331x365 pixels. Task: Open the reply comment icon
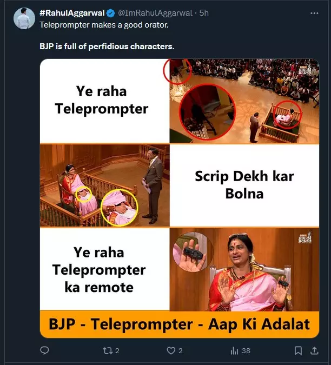(44, 350)
